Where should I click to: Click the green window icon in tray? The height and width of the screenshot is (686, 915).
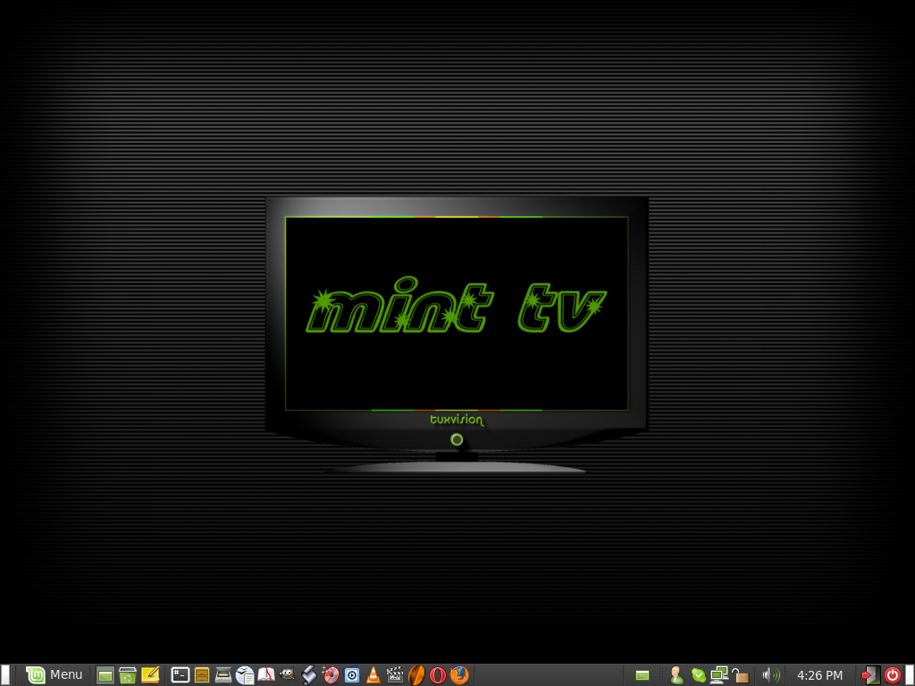tap(642, 675)
